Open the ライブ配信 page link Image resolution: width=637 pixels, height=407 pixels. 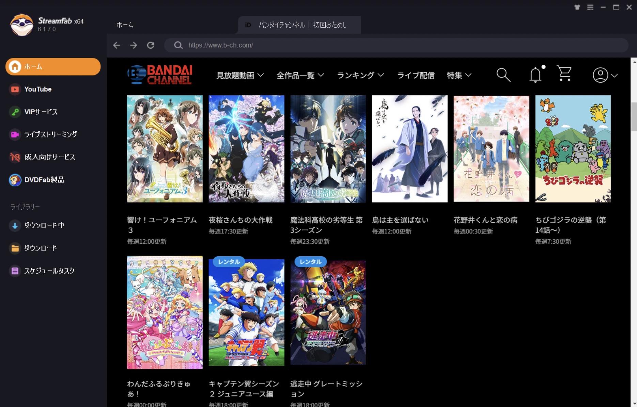point(416,75)
